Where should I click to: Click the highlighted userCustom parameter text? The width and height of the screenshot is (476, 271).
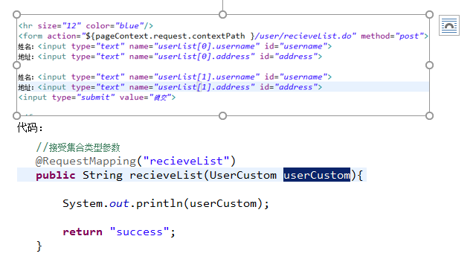click(317, 175)
